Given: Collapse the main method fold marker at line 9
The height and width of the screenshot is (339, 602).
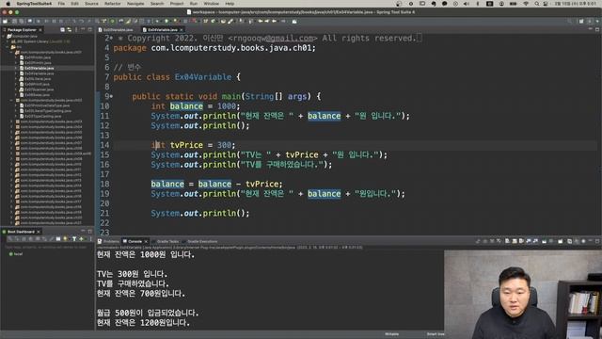Looking at the screenshot, I should [x=111, y=96].
